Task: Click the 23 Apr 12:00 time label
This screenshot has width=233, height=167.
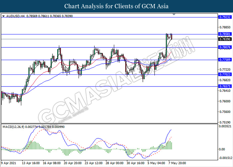Action: pyautogui.click(x=94, y=163)
